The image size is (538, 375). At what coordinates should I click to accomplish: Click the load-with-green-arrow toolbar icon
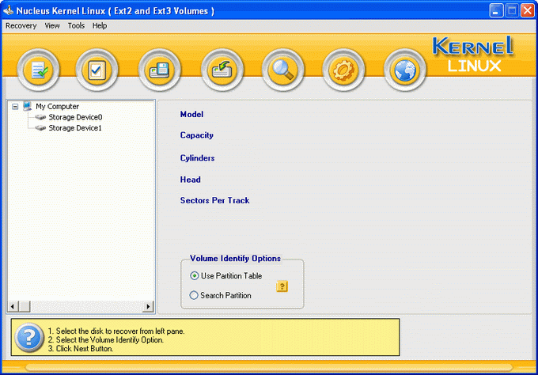coord(222,70)
